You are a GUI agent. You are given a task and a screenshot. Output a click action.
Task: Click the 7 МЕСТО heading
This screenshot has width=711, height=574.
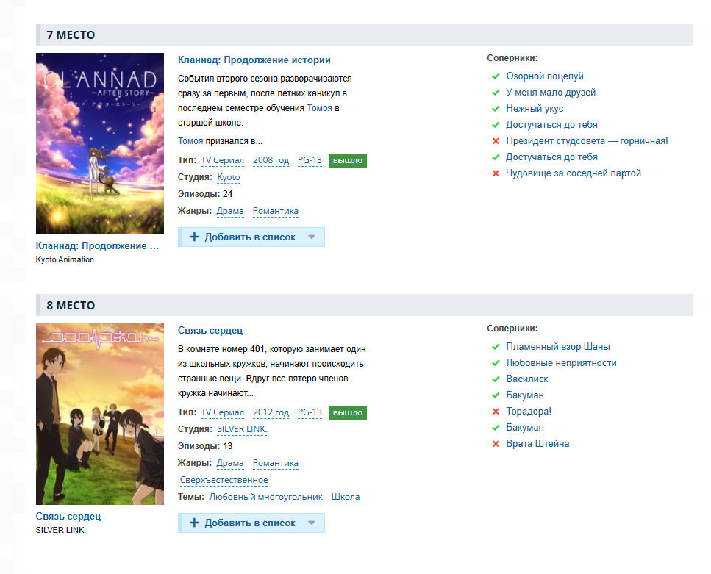(x=71, y=35)
